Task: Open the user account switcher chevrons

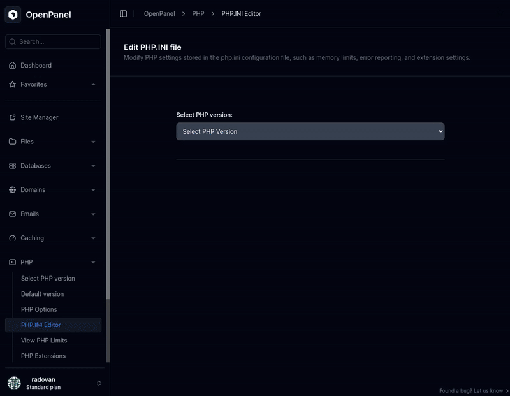Action: click(x=99, y=383)
